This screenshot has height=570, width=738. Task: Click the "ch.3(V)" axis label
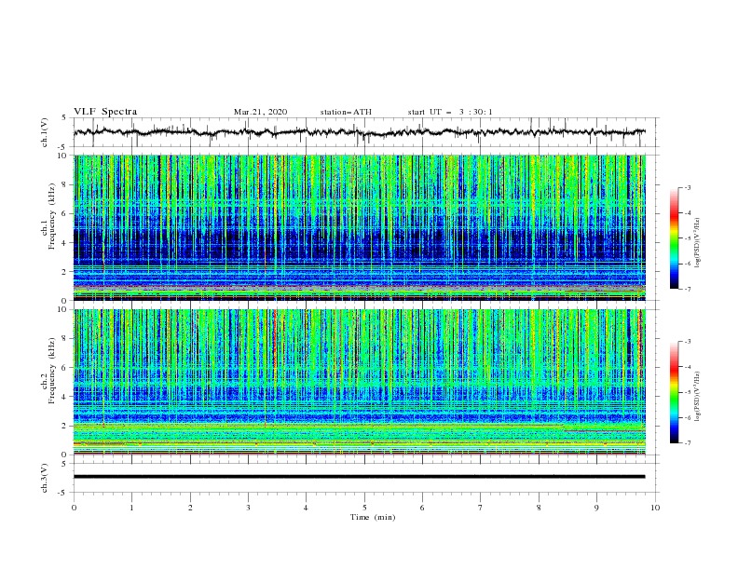[45, 478]
